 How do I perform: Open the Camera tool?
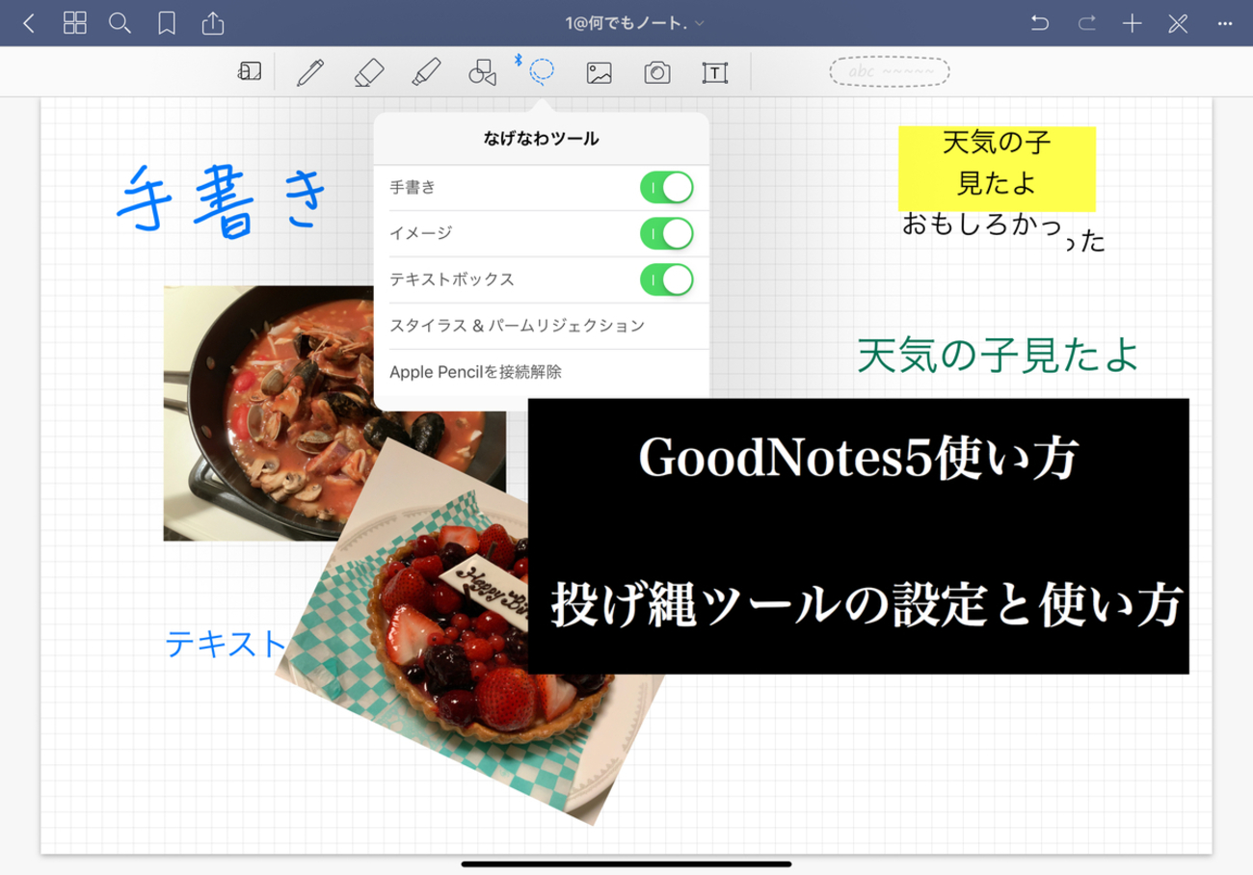click(657, 72)
